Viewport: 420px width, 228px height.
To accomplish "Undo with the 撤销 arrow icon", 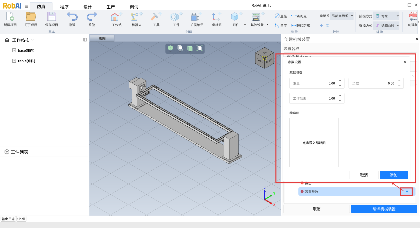I will tap(72, 17).
